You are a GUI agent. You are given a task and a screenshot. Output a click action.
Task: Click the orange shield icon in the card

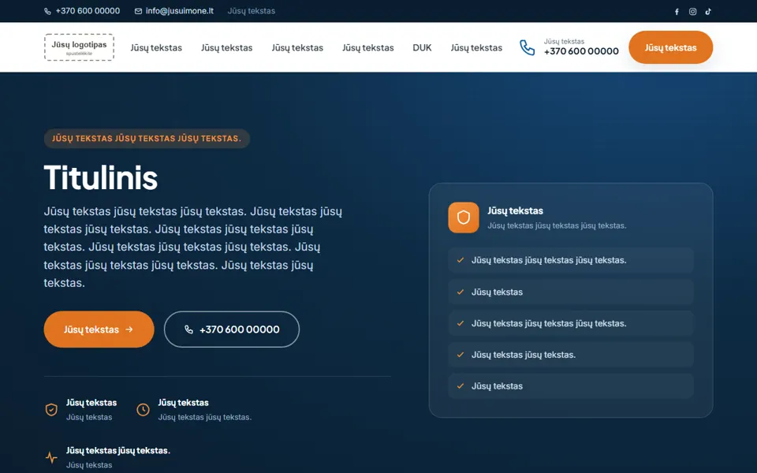pos(464,218)
